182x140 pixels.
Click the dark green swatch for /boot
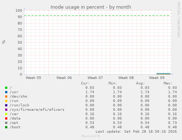pos(6,127)
